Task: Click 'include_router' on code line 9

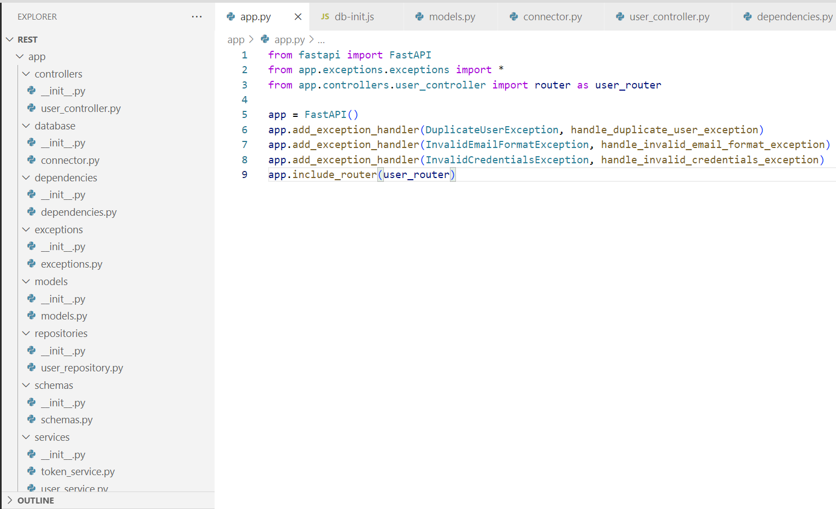Action: tap(335, 174)
